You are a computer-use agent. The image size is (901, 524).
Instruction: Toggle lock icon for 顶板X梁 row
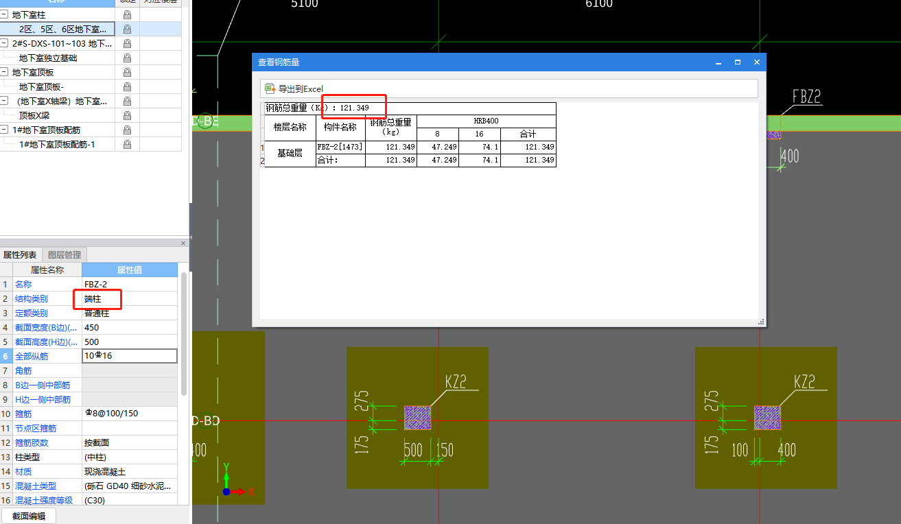[127, 115]
